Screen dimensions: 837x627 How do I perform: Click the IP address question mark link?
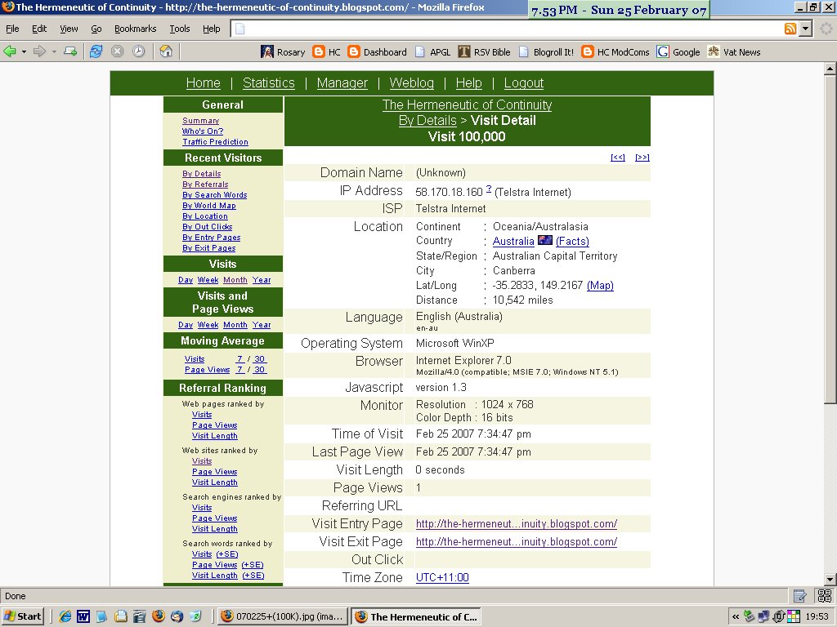[489, 189]
